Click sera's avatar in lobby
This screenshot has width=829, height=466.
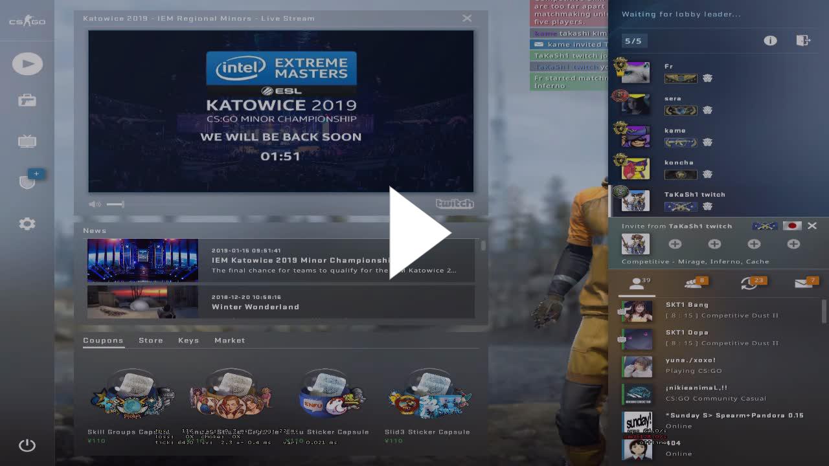tap(635, 104)
